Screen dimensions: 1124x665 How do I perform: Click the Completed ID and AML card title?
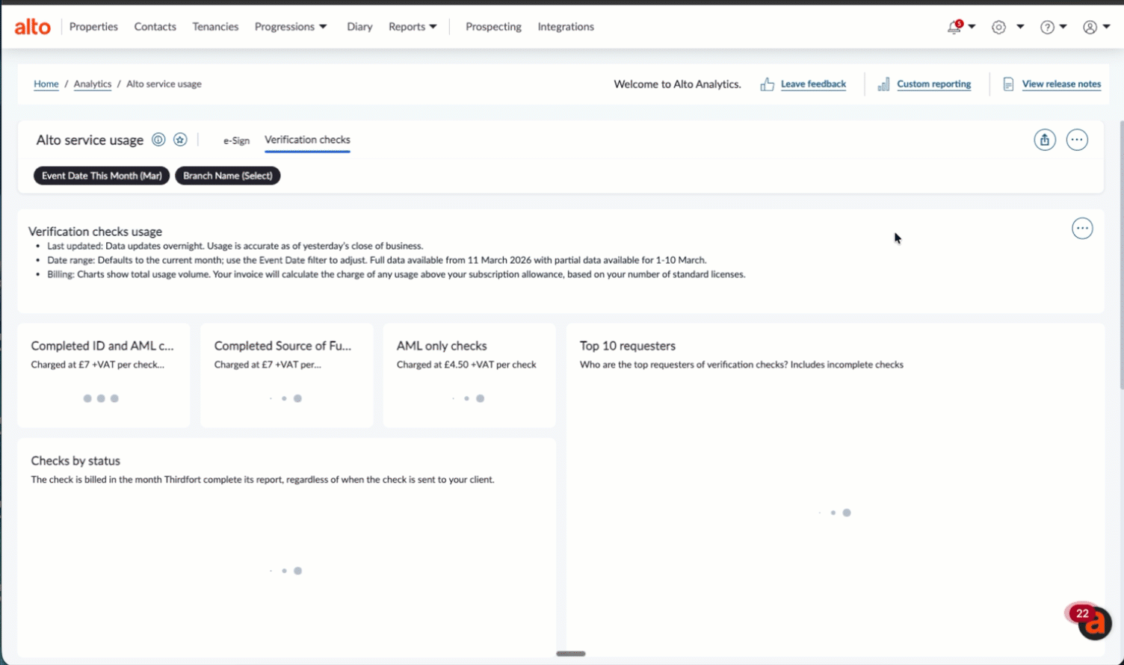[102, 346]
